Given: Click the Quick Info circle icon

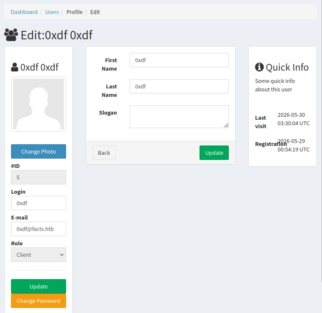Looking at the screenshot, I should pyautogui.click(x=259, y=67).
